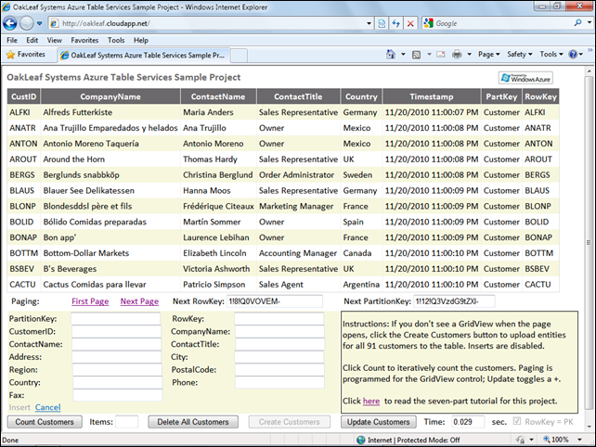Expand the feeds dropdown arrow

pos(429,55)
